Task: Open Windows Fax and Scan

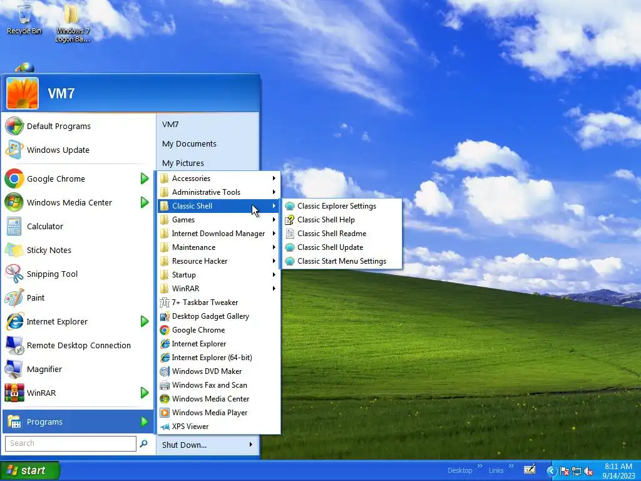Action: (218, 385)
